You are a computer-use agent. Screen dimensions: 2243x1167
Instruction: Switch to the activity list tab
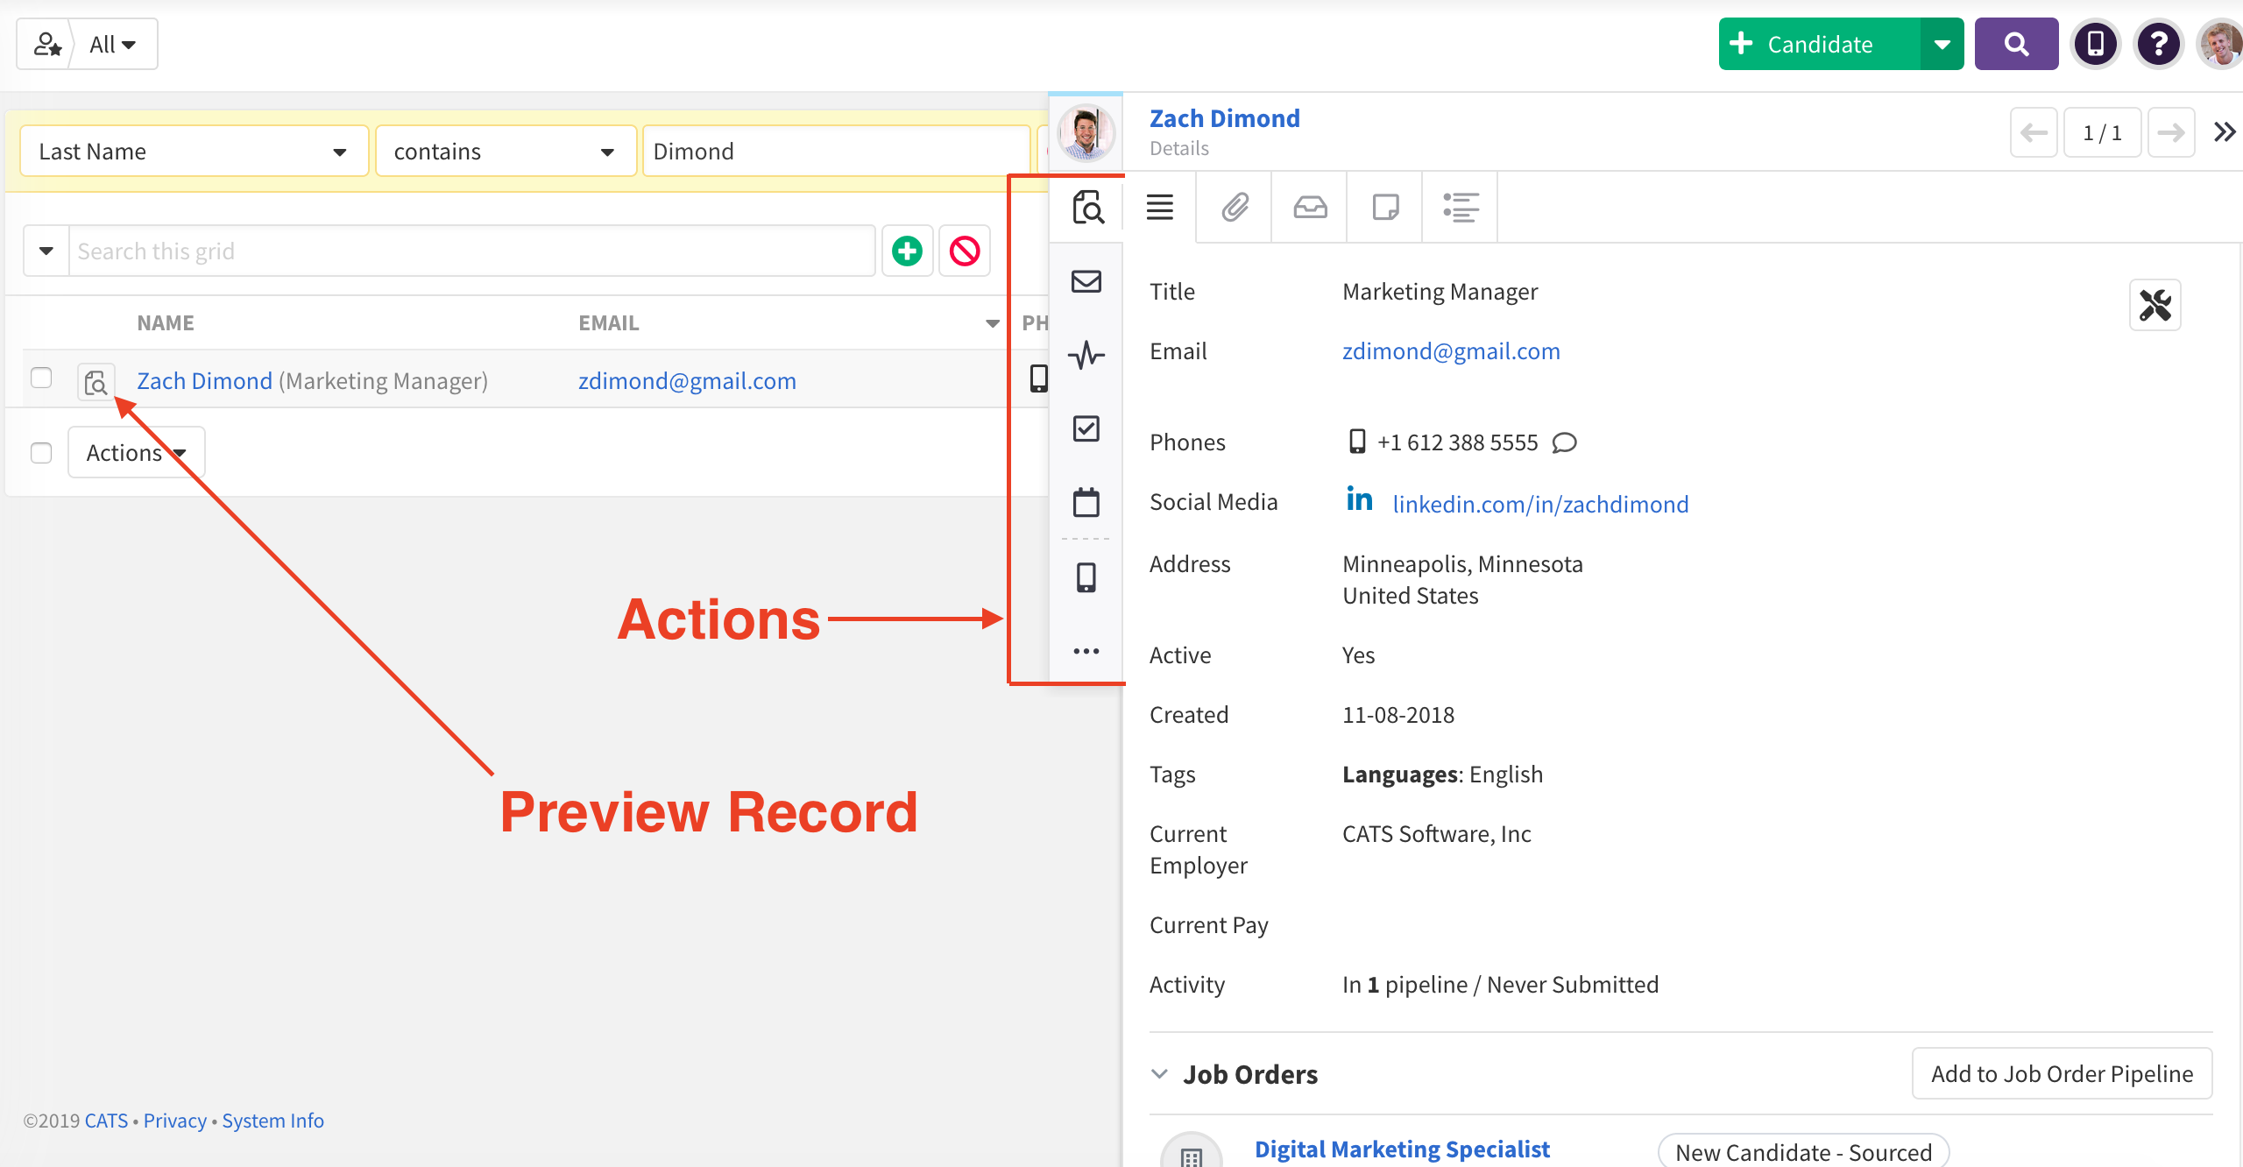click(x=1461, y=208)
